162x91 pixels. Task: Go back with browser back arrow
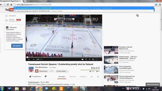click(1, 5)
